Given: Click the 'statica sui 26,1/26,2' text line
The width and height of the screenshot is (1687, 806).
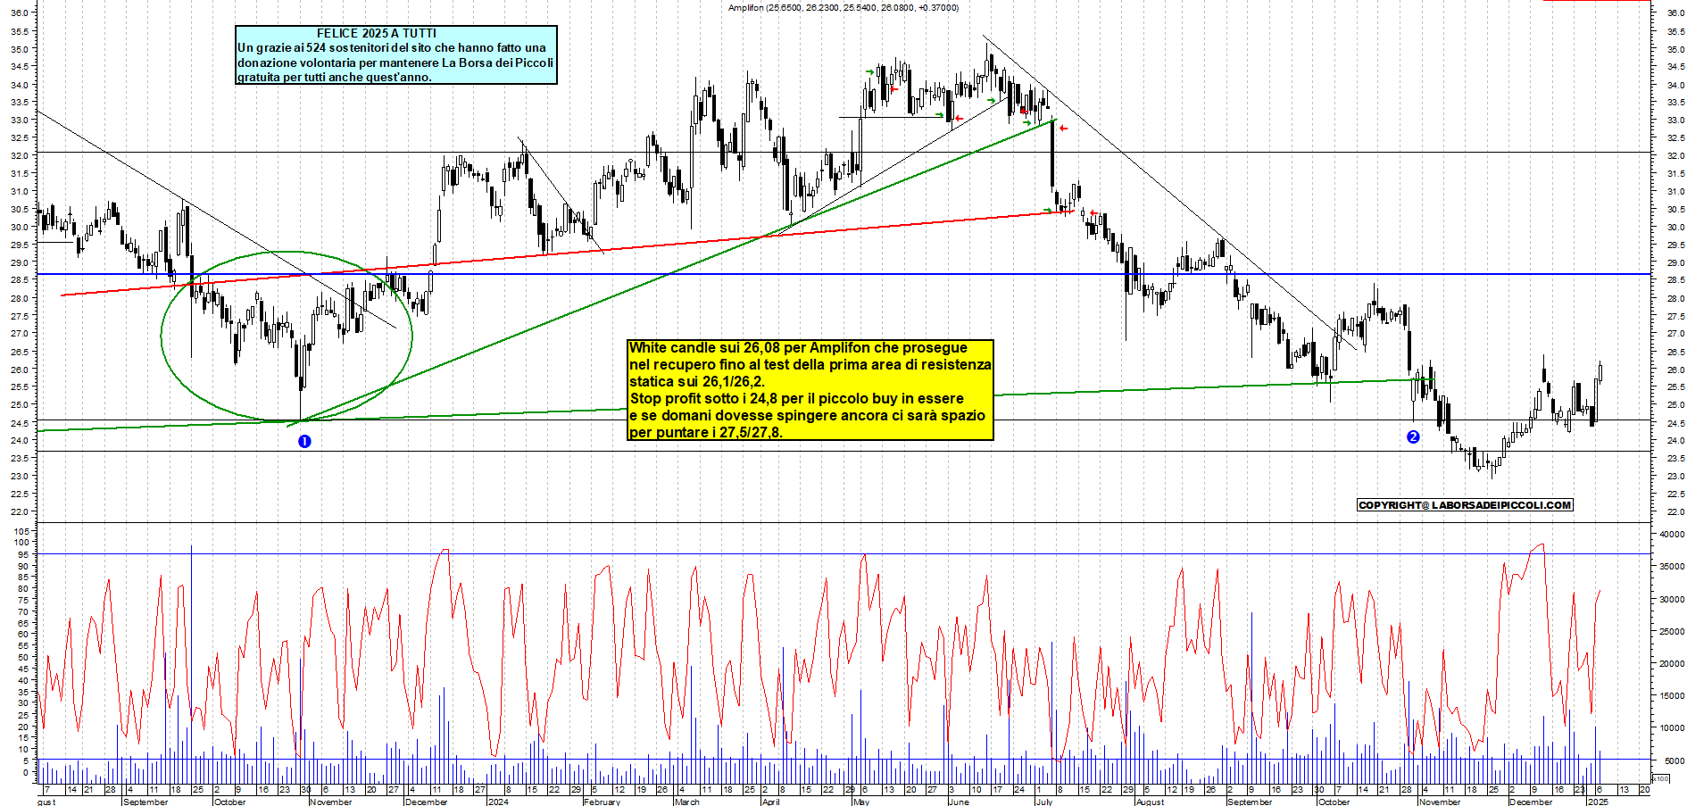Looking at the screenshot, I should click(x=696, y=381).
